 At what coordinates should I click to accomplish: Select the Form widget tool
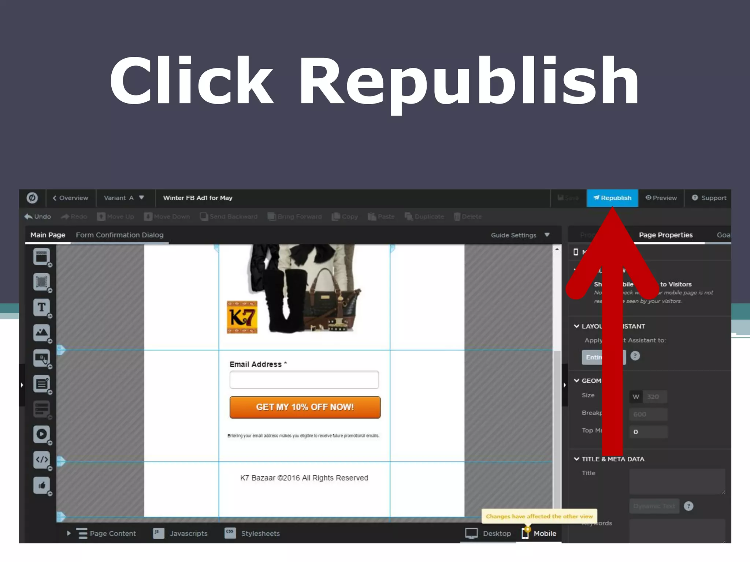(42, 384)
